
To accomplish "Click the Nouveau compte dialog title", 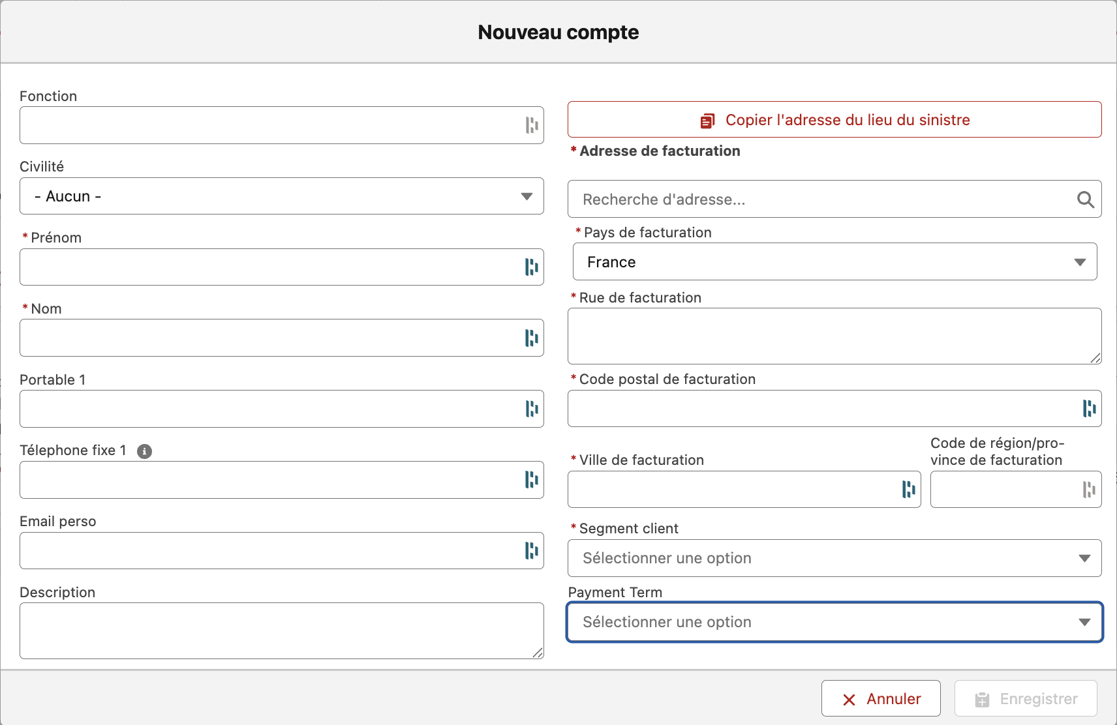I will [x=558, y=32].
